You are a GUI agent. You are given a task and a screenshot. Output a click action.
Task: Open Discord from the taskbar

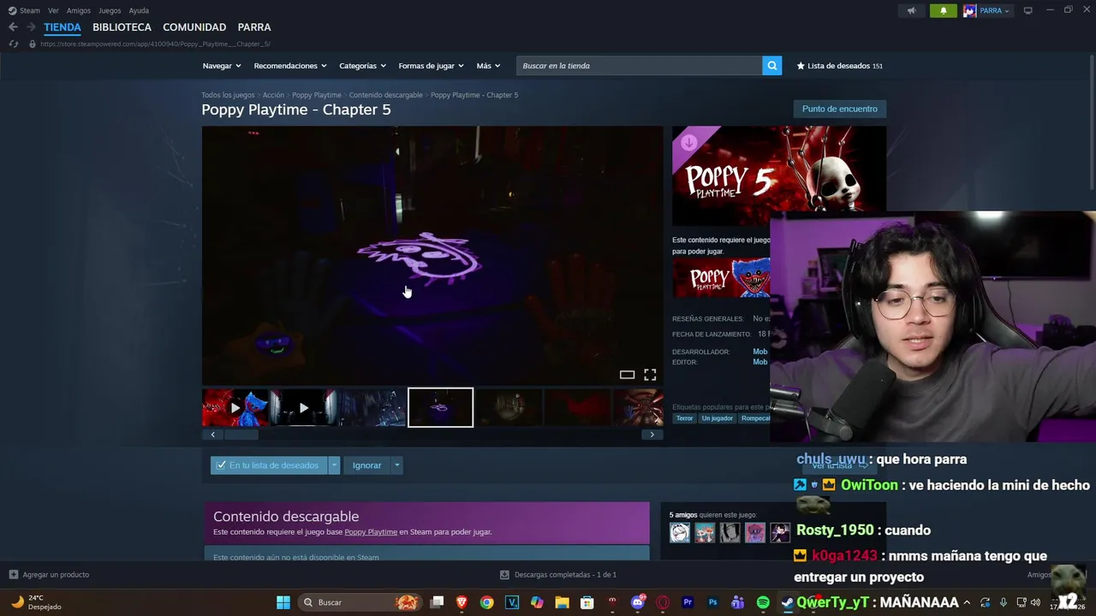637,602
